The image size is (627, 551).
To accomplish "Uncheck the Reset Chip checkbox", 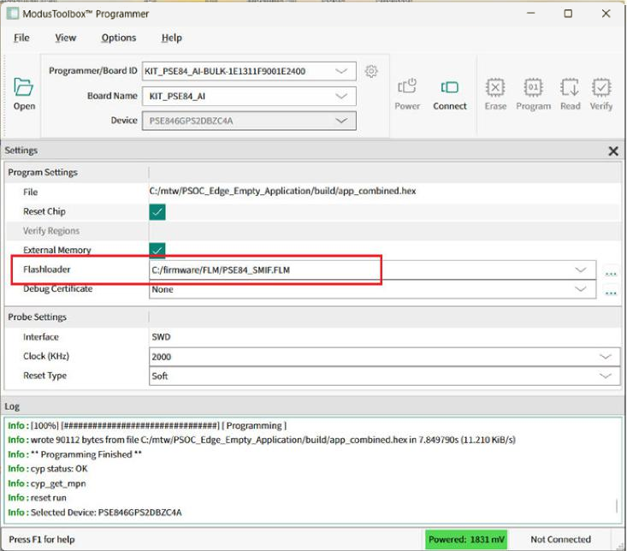I will coord(157,212).
